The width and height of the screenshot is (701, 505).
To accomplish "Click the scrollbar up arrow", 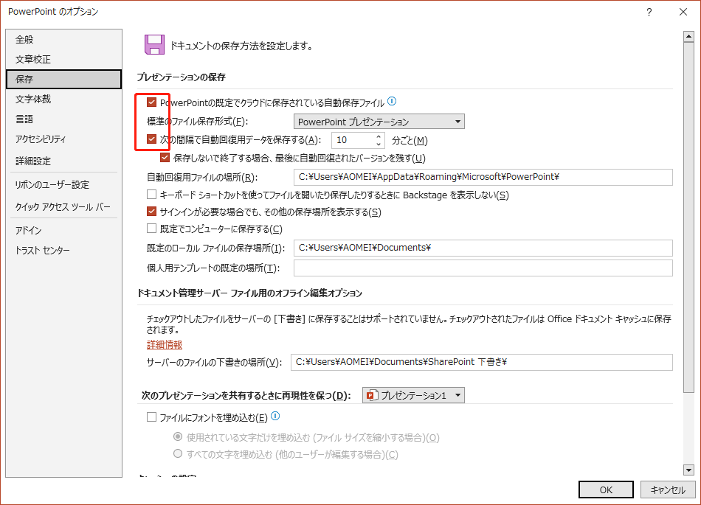I will click(688, 37).
